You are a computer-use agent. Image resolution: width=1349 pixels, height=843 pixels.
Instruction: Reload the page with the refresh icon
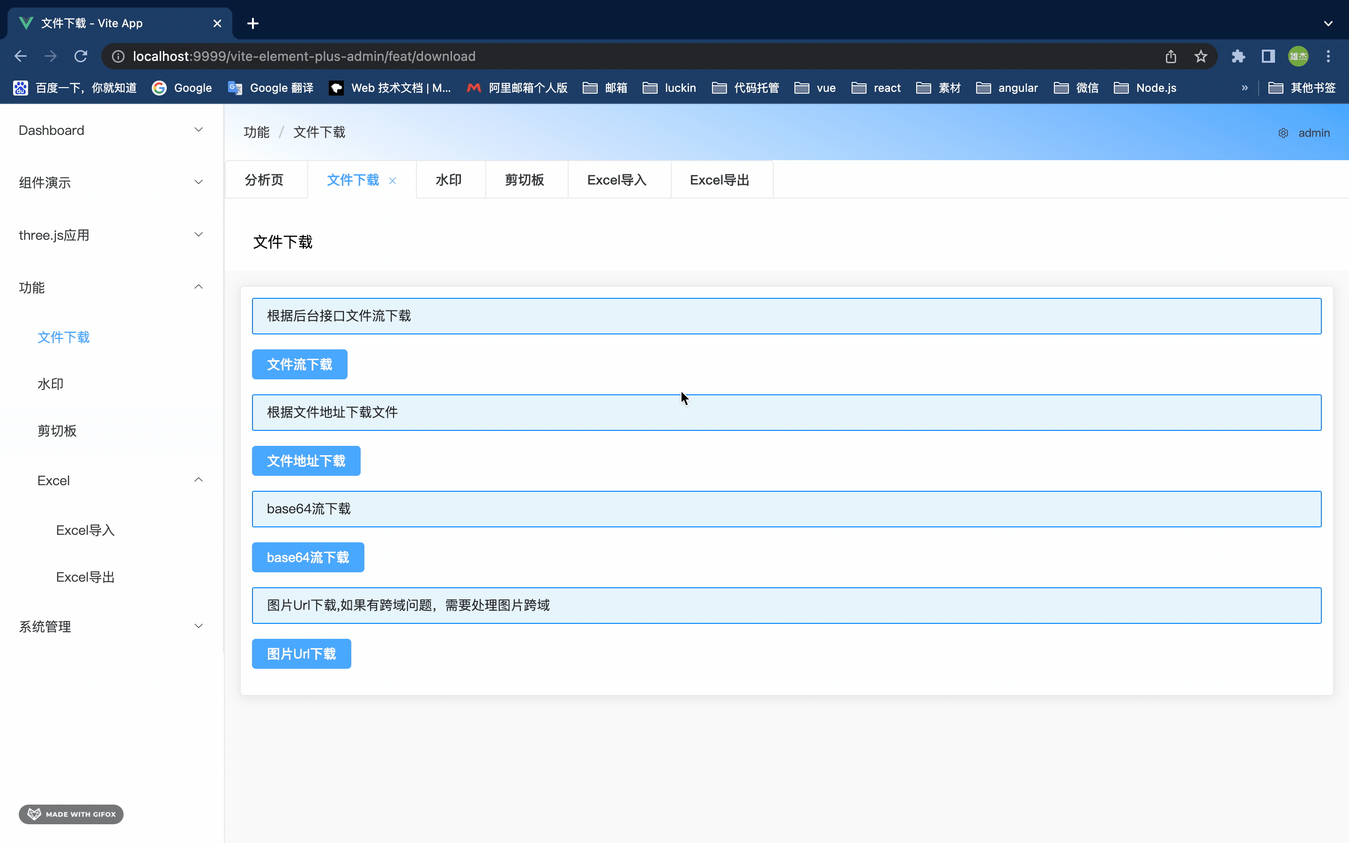tap(81, 56)
